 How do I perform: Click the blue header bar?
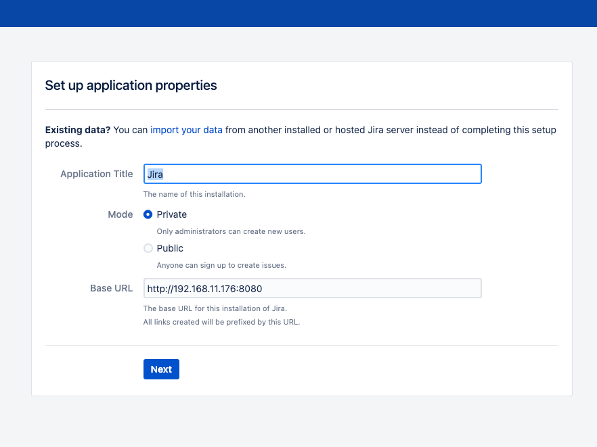coord(298,14)
